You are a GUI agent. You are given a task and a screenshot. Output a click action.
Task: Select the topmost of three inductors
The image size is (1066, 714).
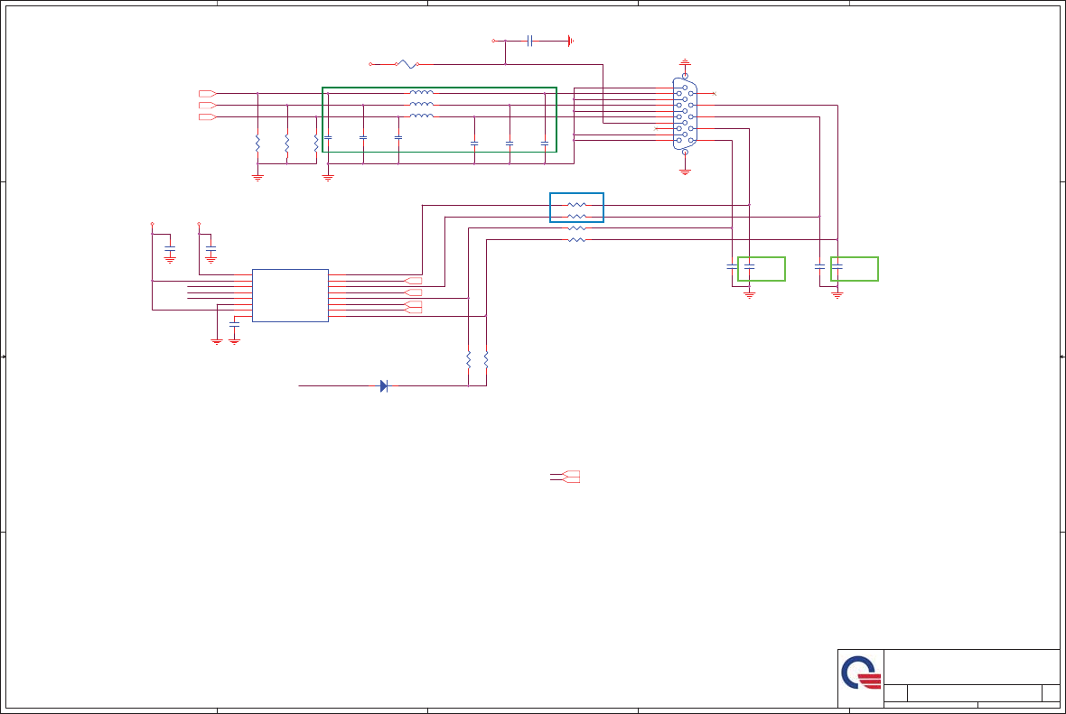[422, 92]
